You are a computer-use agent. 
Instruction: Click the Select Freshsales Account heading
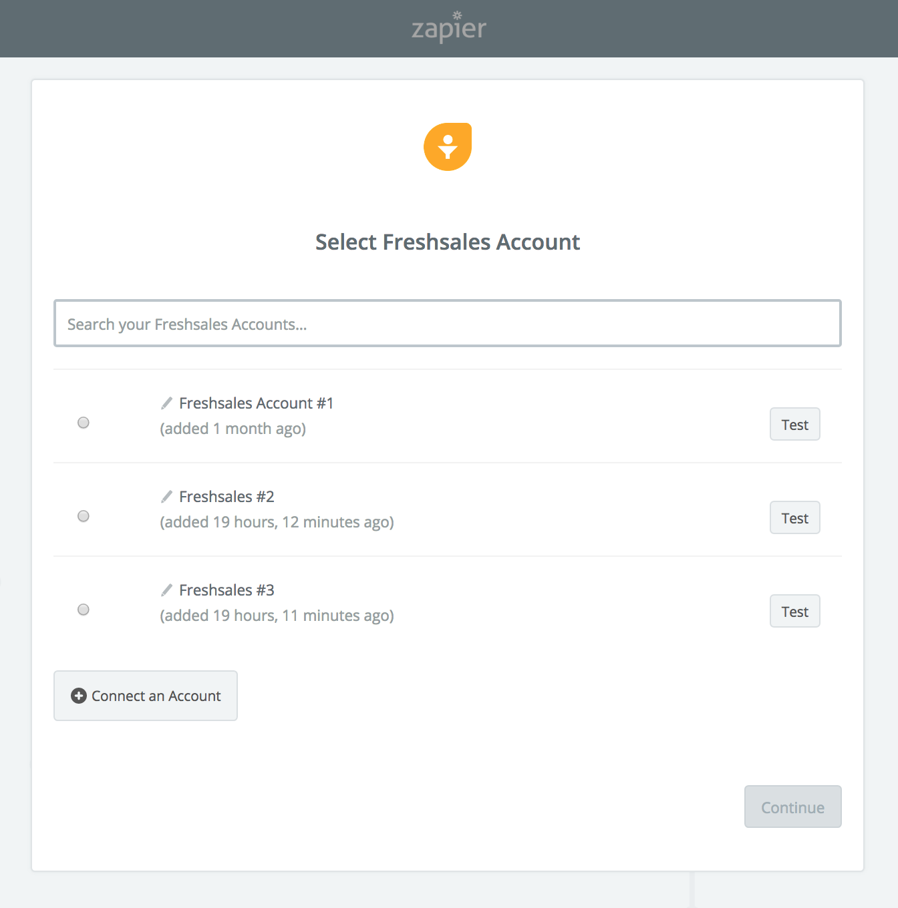[448, 242]
